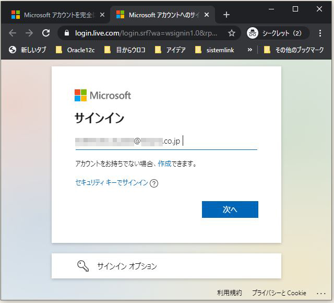The image size is (334, 303).
Task: Click the help question mark icon
Action: (154, 183)
